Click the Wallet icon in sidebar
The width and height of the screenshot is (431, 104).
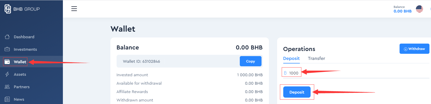[x=7, y=62]
